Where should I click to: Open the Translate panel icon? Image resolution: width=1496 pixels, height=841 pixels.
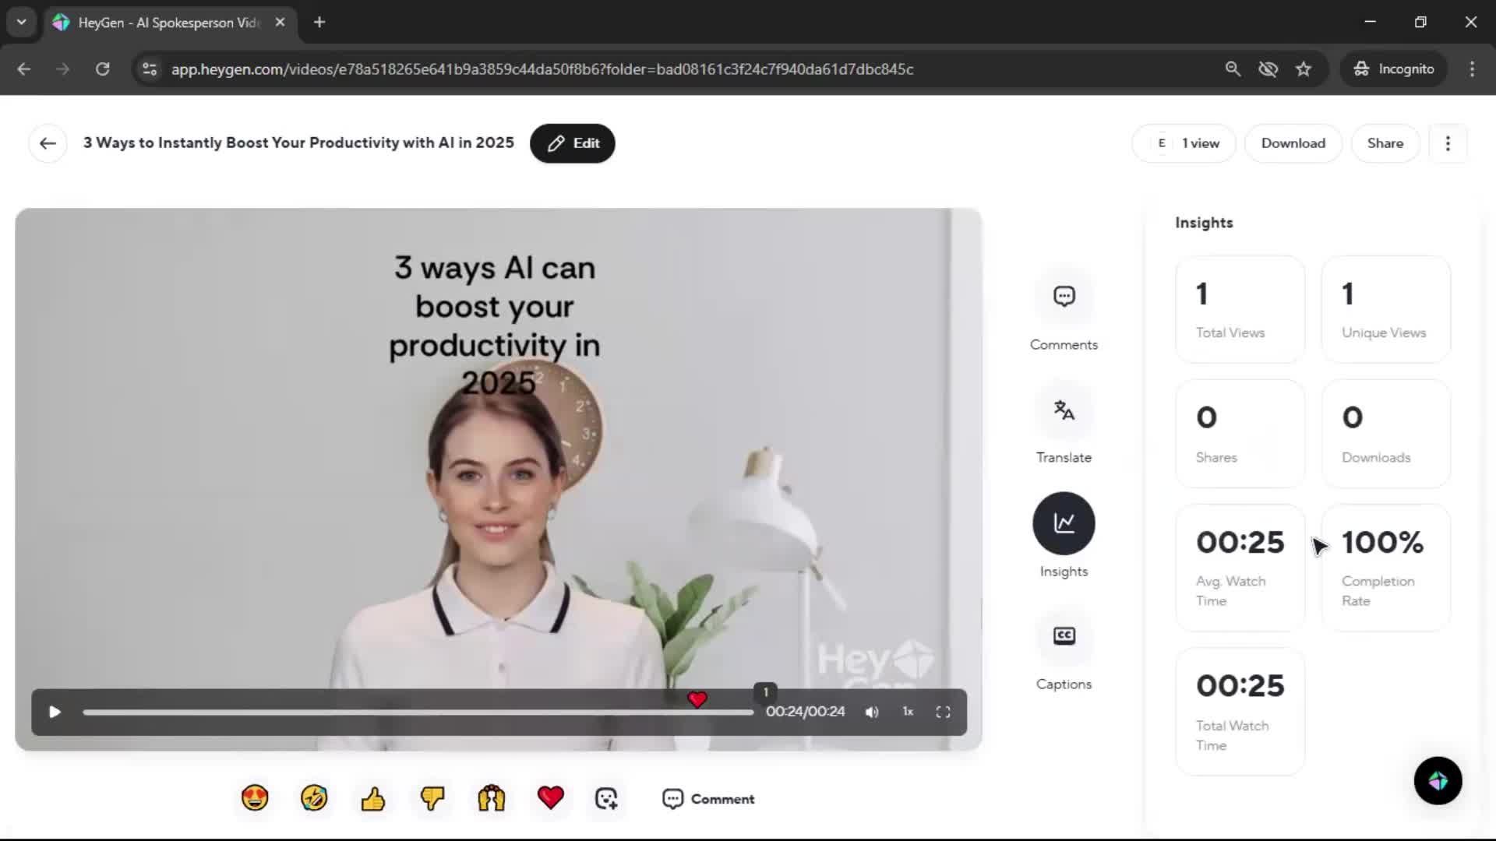coord(1064,410)
